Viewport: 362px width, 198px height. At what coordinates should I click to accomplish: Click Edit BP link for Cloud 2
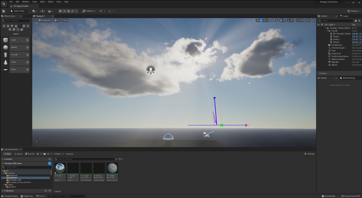coord(357,40)
